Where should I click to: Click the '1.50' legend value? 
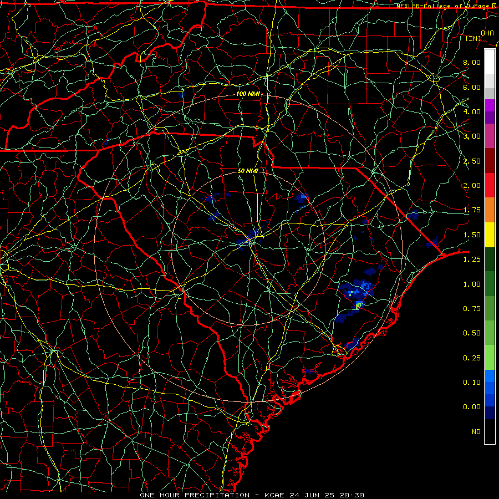(x=471, y=235)
